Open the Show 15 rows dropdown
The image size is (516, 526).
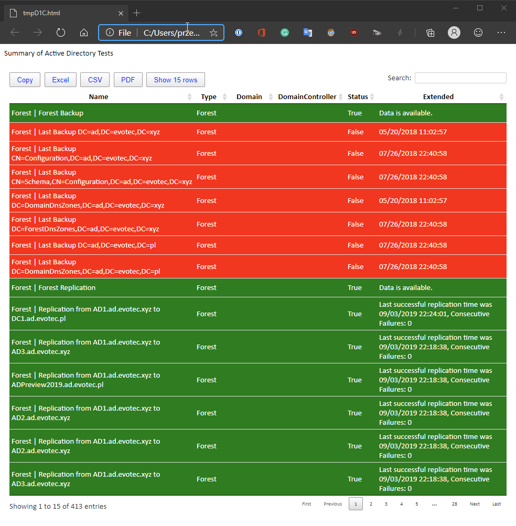tap(176, 80)
